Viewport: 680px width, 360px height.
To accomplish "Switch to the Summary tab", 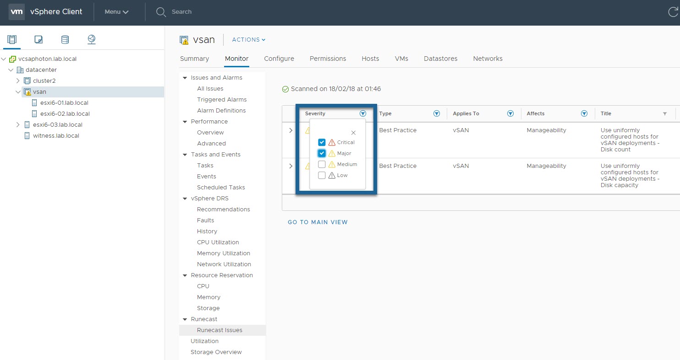I will 194,59.
